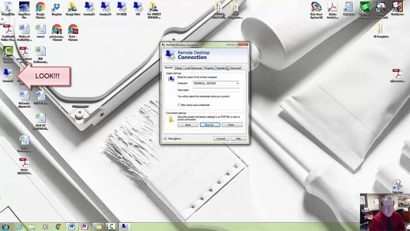The height and width of the screenshot is (231, 410).
Task: Click the green square icon in top-right desktop row
Action: [365, 10]
